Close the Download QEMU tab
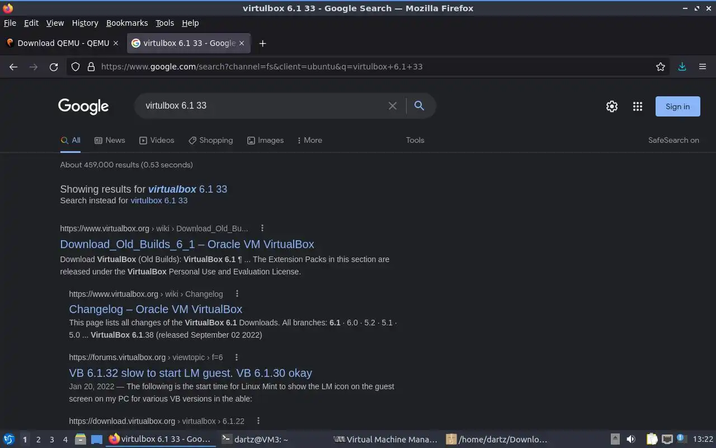 116,43
